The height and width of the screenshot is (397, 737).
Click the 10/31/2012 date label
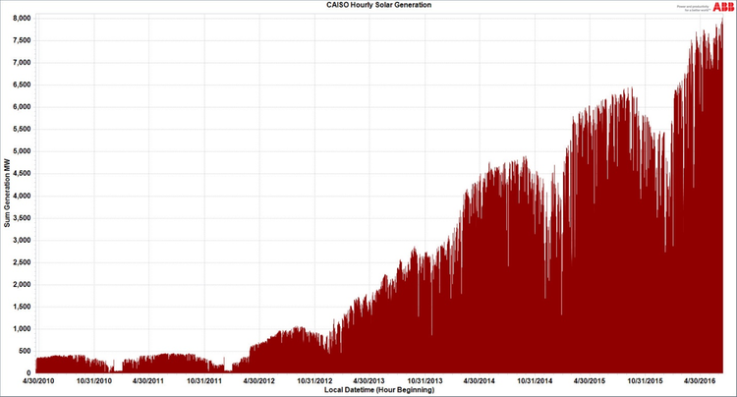tap(314, 381)
